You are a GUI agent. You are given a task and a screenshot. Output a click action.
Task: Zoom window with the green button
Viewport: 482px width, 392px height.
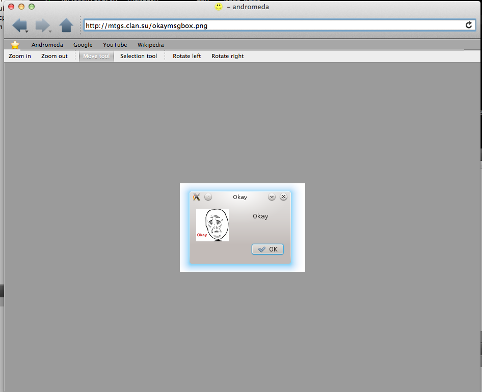click(x=32, y=7)
